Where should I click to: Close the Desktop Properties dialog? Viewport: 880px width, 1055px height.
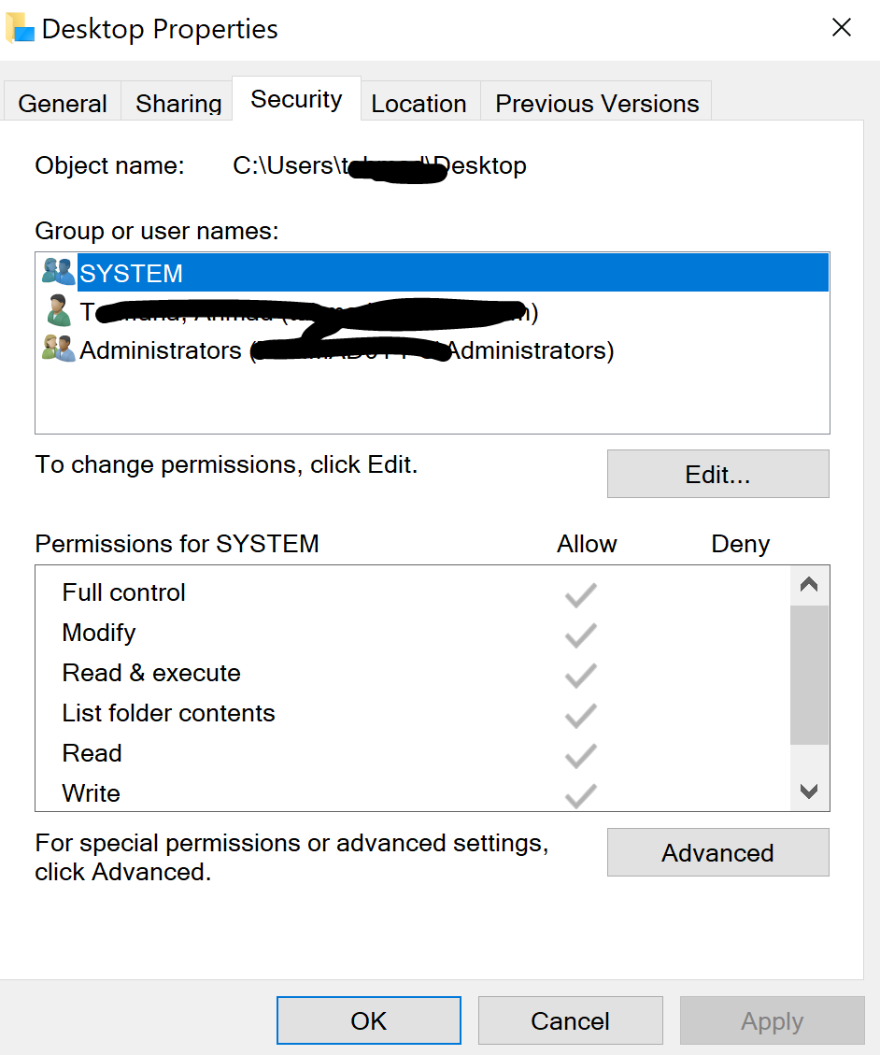(841, 28)
